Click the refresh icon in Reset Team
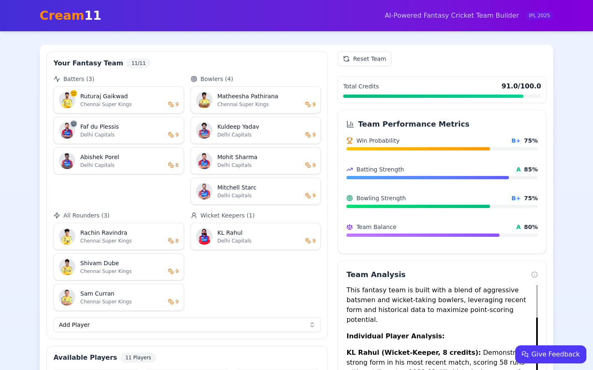The width and height of the screenshot is (593, 370). click(346, 59)
